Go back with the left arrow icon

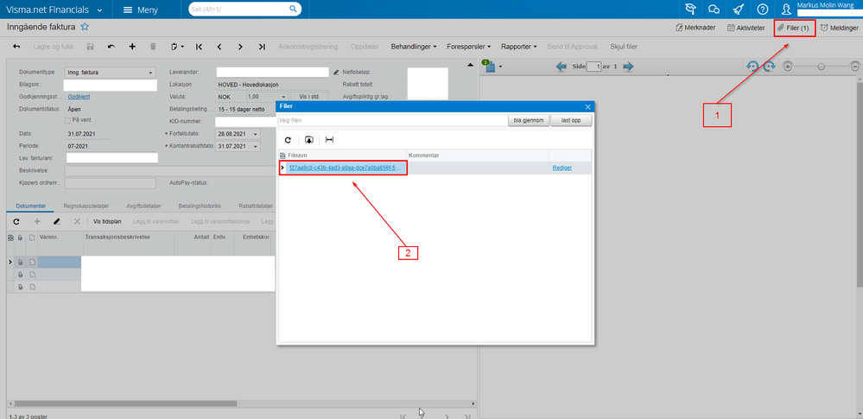pos(16,47)
